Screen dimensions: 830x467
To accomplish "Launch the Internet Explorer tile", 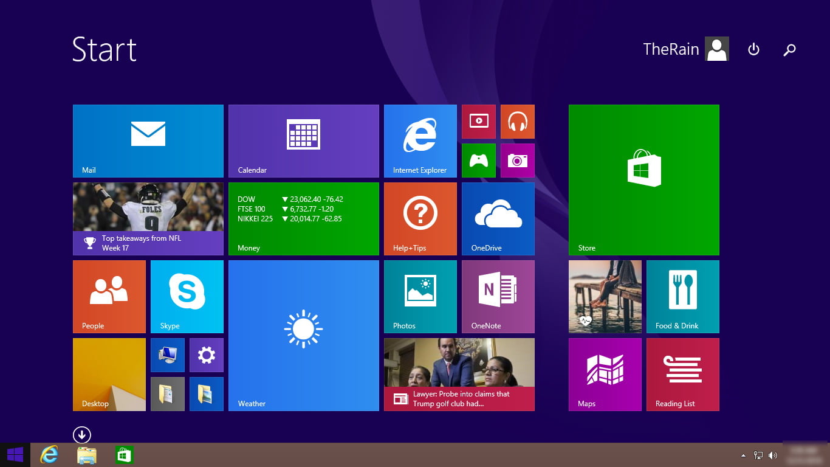I will (x=420, y=141).
